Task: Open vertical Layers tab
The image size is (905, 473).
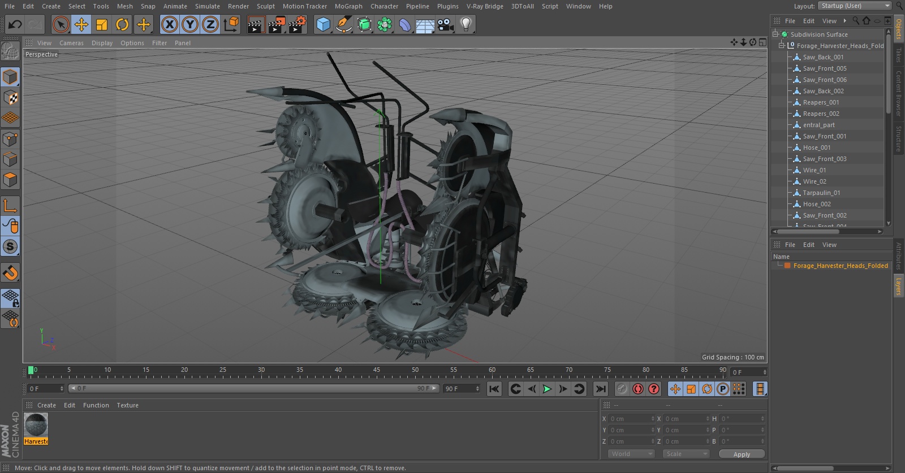Action: pyautogui.click(x=898, y=287)
